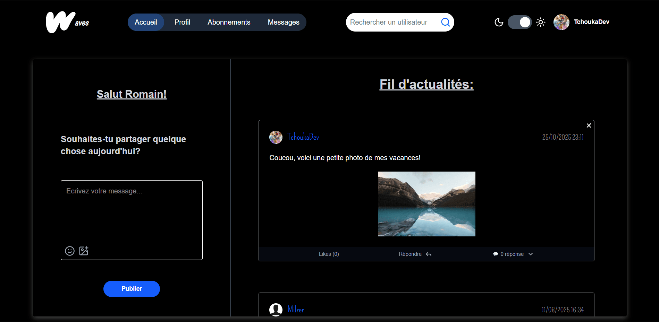Click the add image icon in composer

(84, 251)
